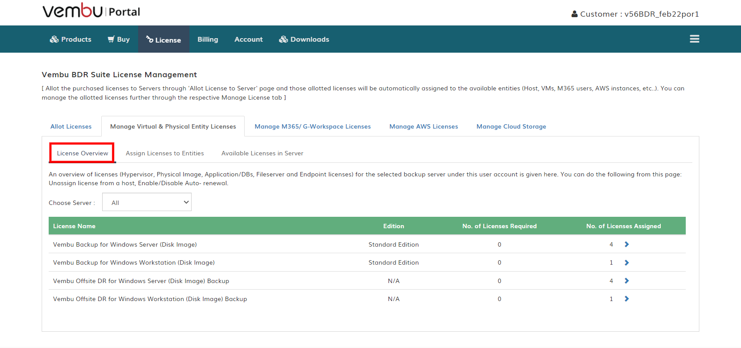The height and width of the screenshot is (348, 741).
Task: Click the License Name column header
Action: point(74,226)
